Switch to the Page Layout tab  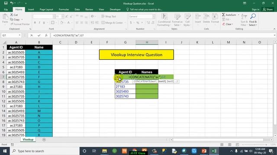pyautogui.click(x=46, y=9)
